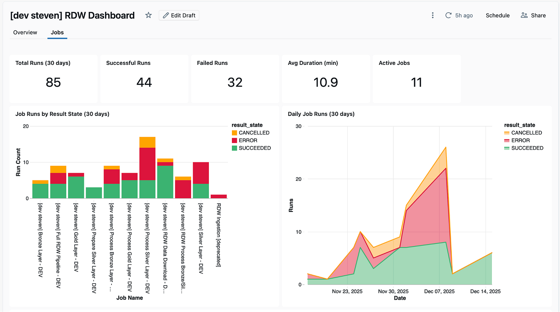The image size is (560, 312).
Task: Click the Daily Job Runs (30 days) title
Action: coord(321,114)
